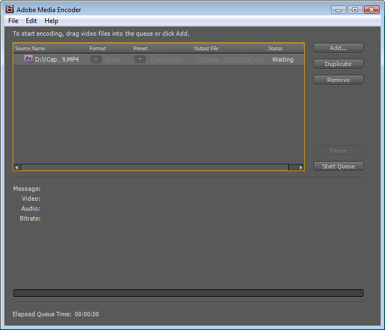Click the Audio: label

pos(31,208)
